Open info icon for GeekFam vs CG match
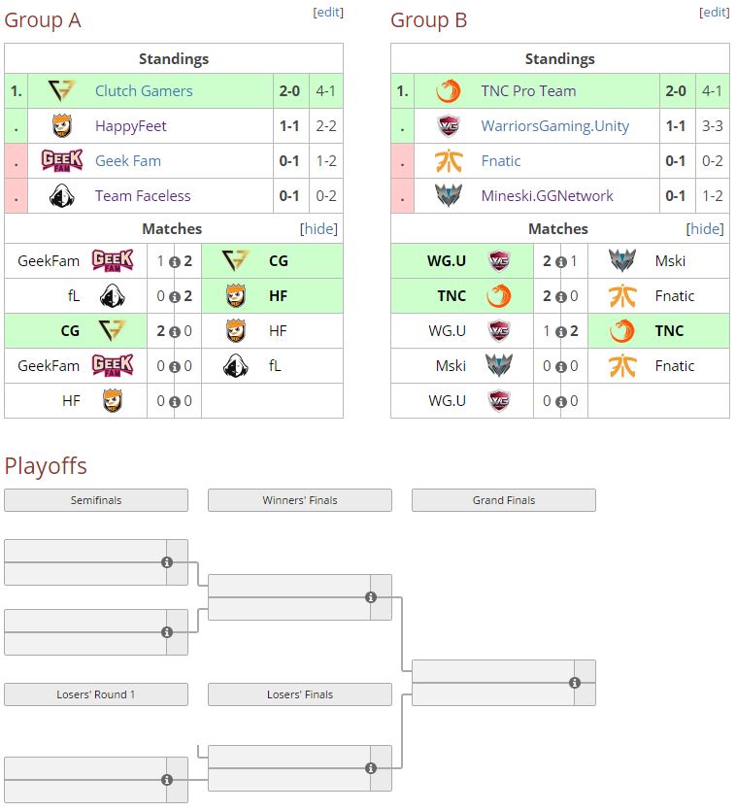The image size is (736, 811). (x=175, y=261)
